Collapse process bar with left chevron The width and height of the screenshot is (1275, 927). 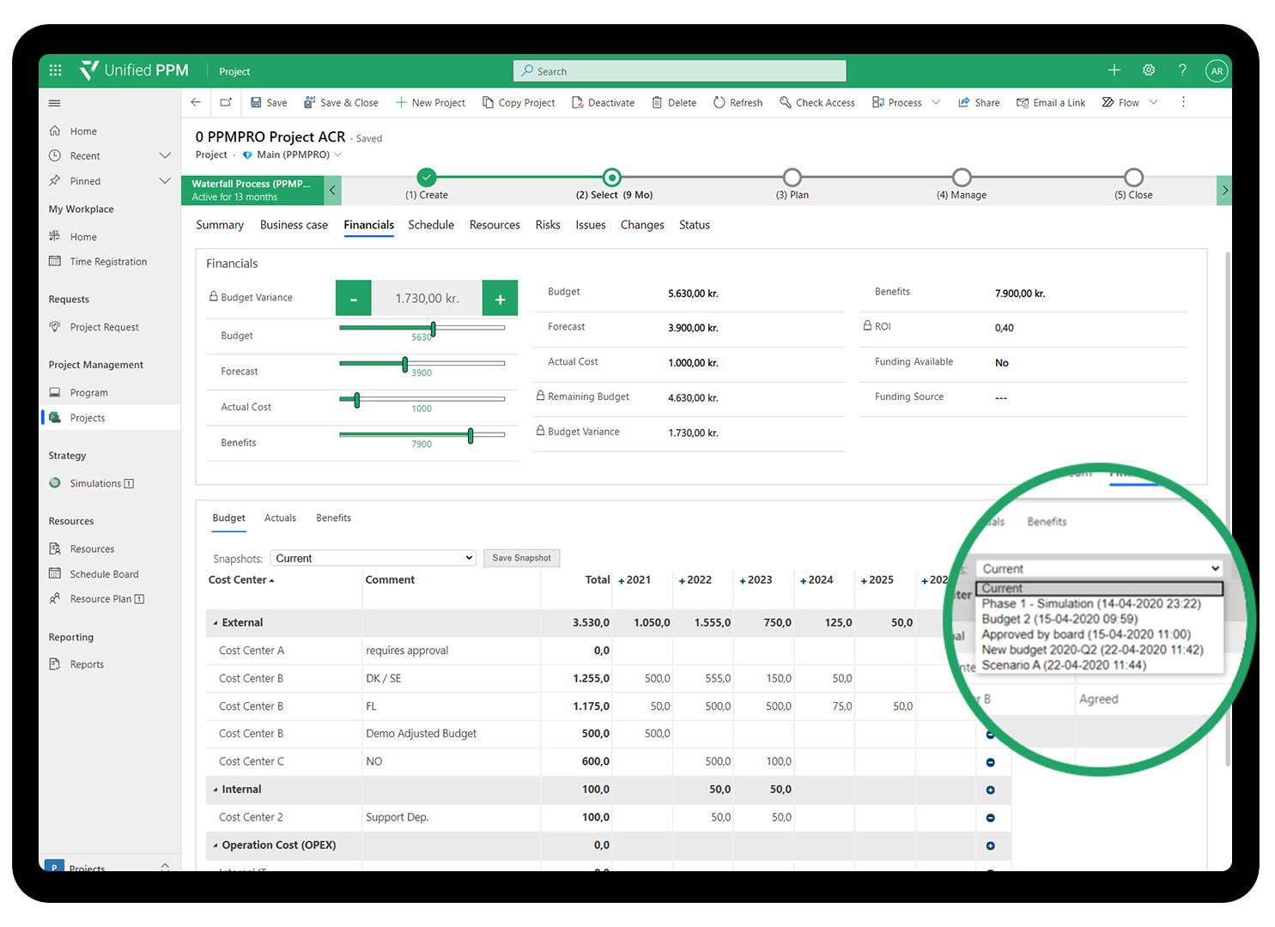point(332,190)
